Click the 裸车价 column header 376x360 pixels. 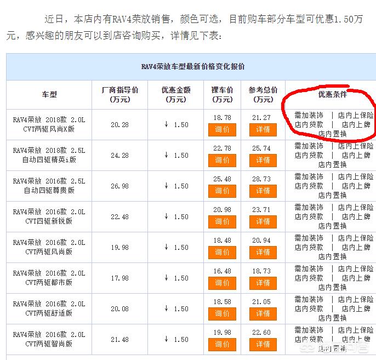point(222,95)
